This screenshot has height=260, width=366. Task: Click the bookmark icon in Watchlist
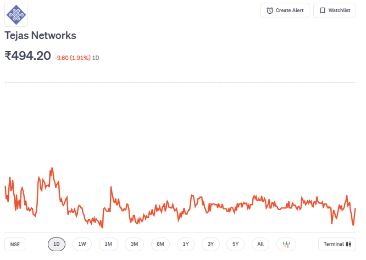coord(323,10)
